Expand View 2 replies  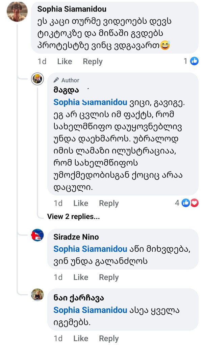click(73, 217)
